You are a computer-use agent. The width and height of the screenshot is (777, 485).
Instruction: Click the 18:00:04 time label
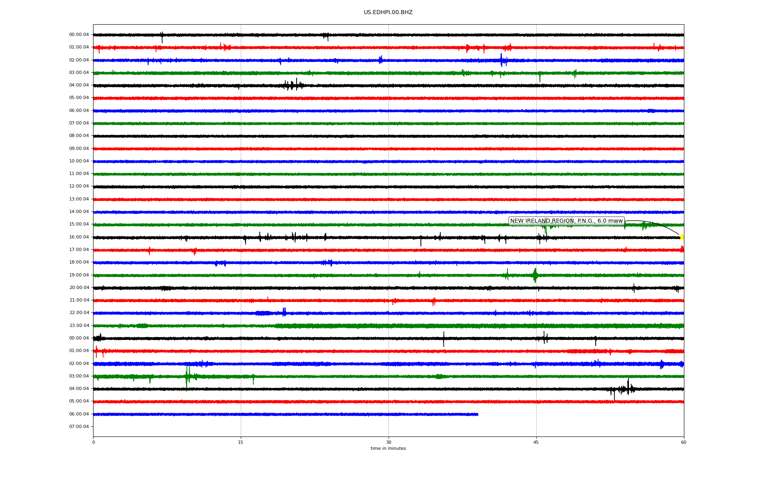(79, 262)
